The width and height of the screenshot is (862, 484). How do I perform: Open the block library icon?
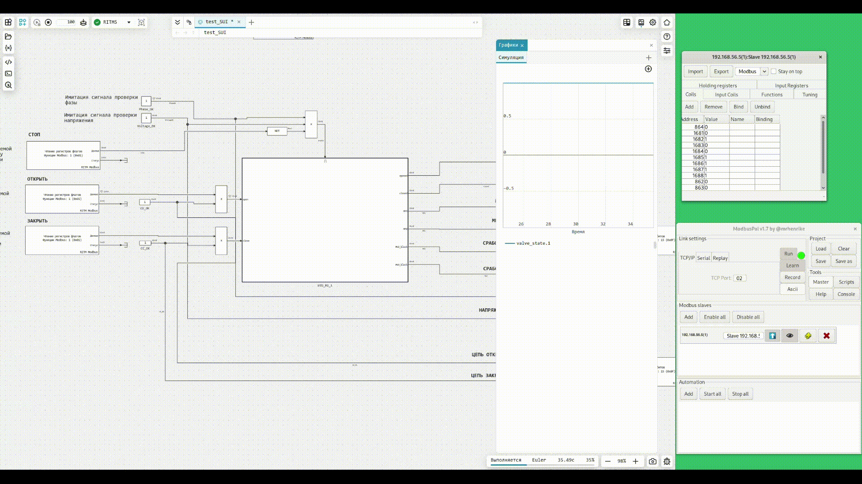tap(8, 22)
